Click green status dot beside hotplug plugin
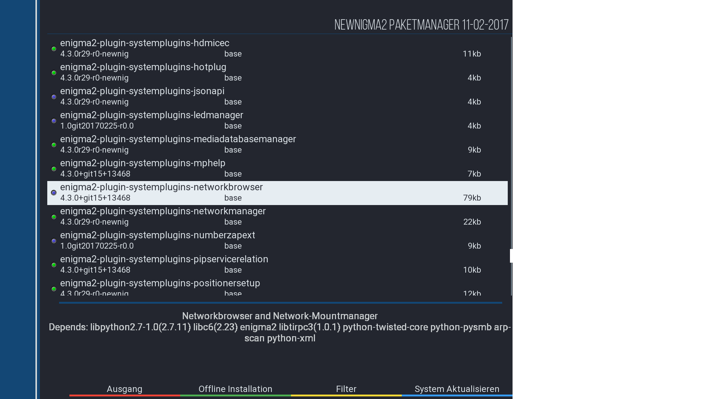 [x=54, y=73]
